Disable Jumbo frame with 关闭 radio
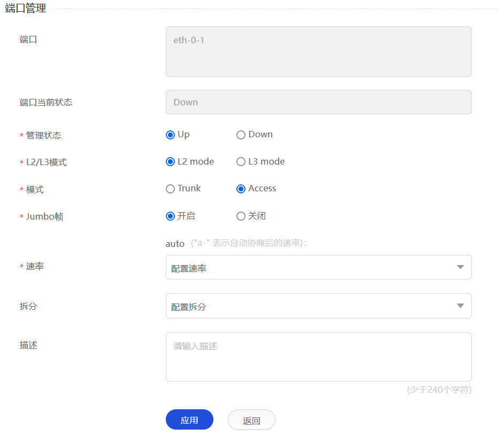Viewport: 499px width, 436px height. tap(241, 216)
